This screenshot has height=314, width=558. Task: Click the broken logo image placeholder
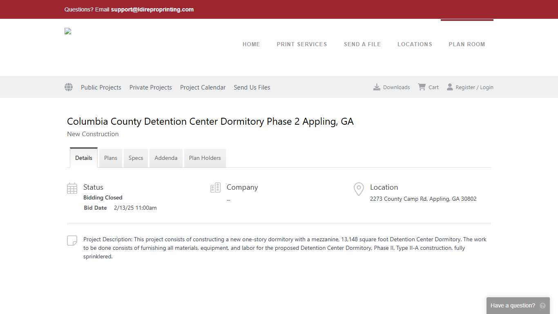[x=67, y=31]
